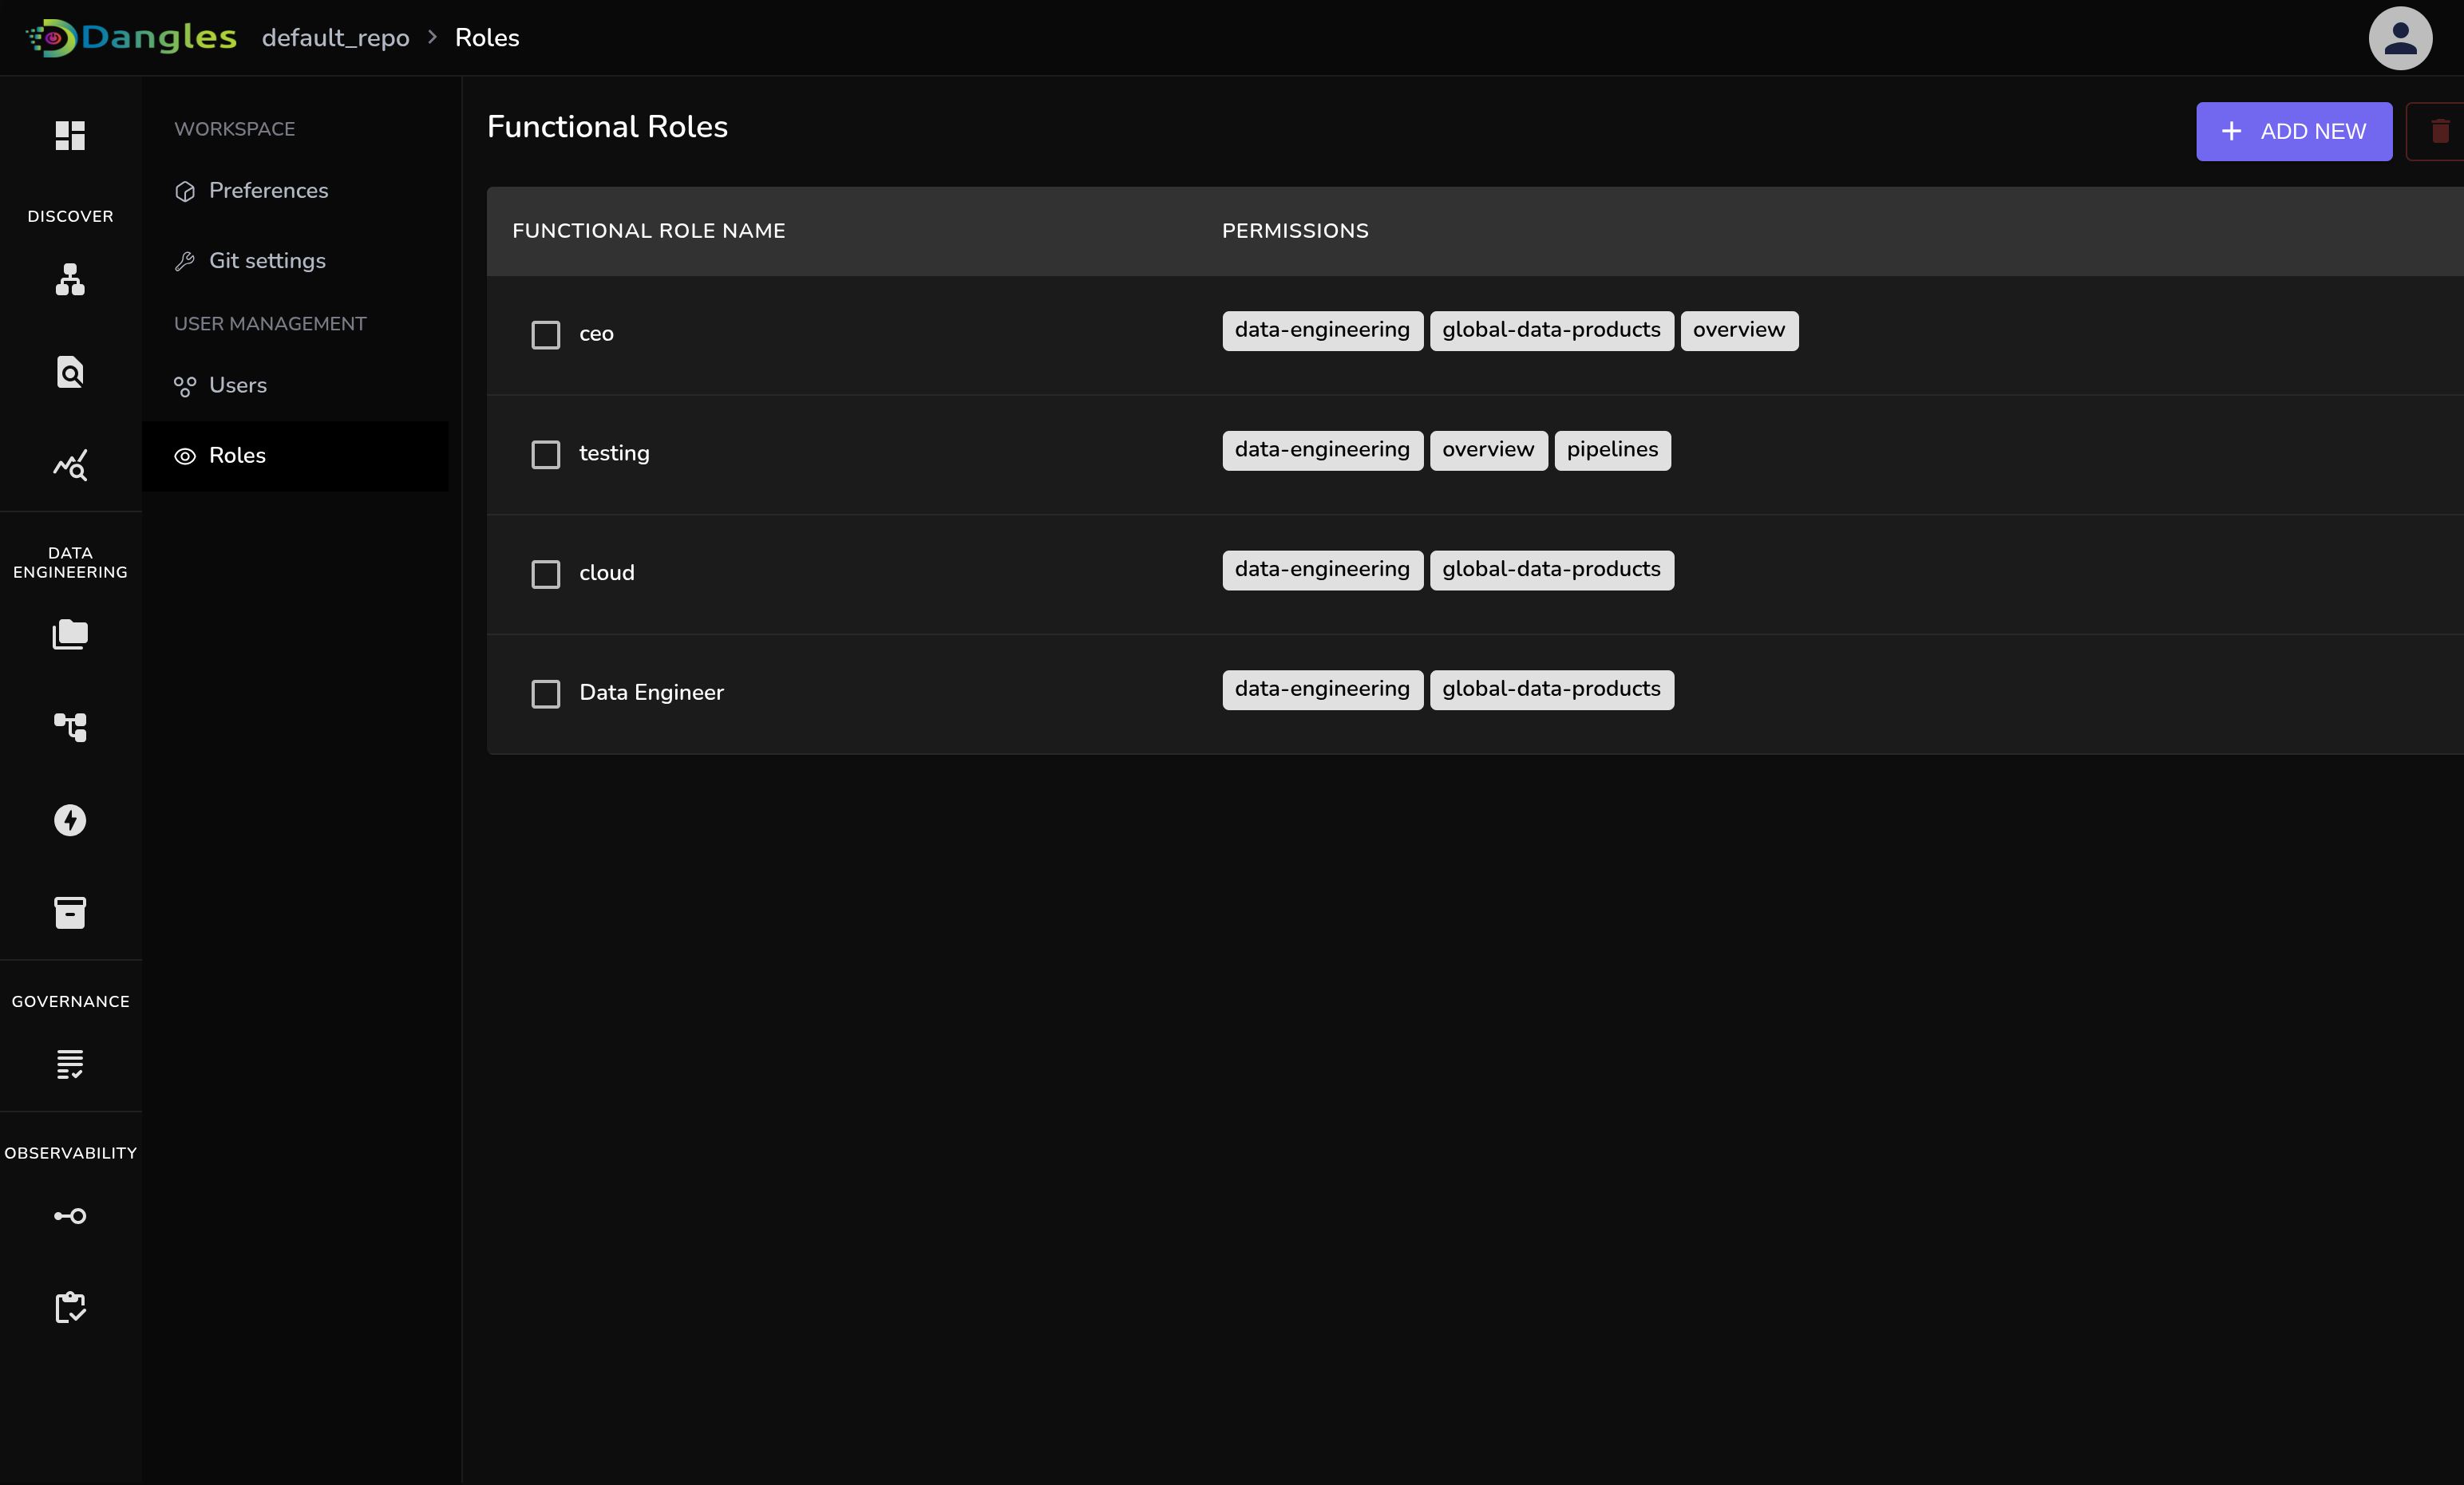This screenshot has height=1485, width=2464.
Task: Click the document search icon in sidebar
Action: tap(70, 372)
